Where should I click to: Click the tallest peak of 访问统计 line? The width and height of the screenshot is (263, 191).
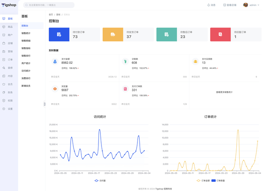pos(100,129)
